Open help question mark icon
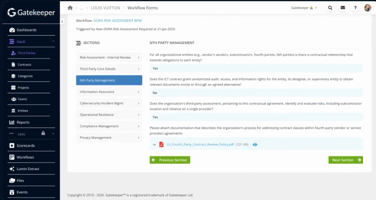 coord(355,8)
